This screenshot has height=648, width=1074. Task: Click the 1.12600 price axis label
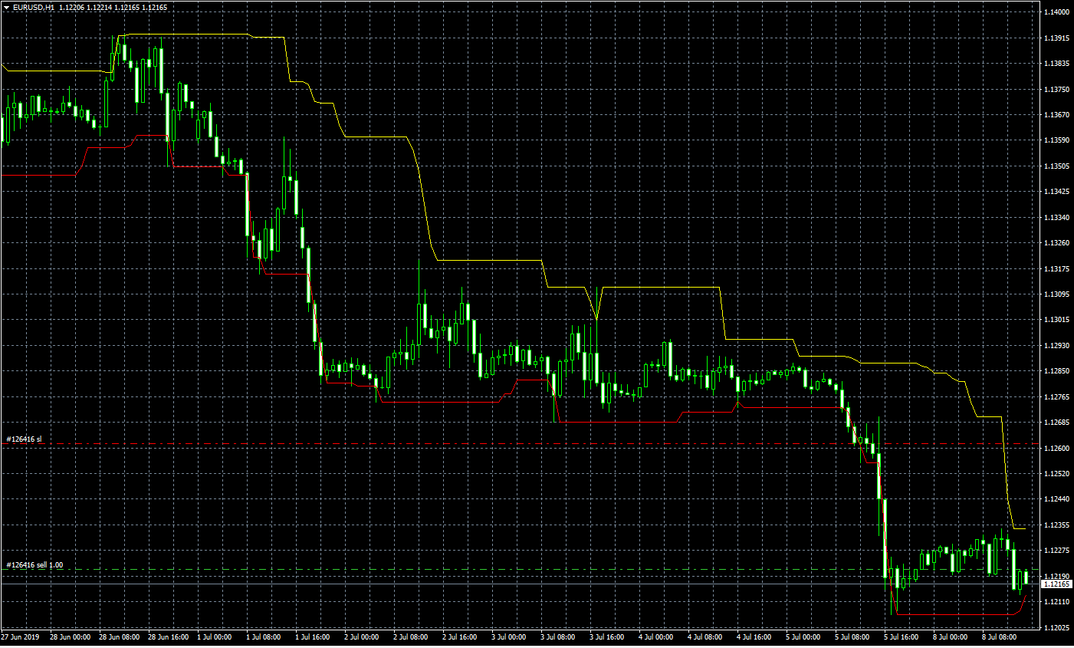click(1056, 449)
